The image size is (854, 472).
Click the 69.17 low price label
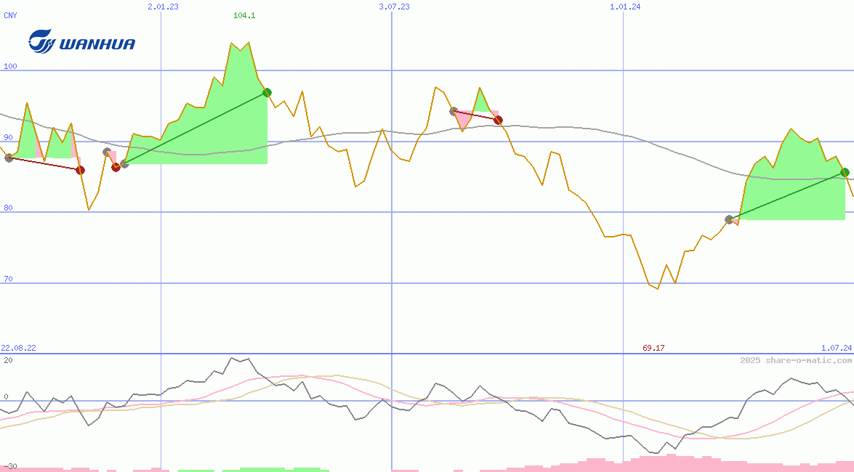[653, 348]
